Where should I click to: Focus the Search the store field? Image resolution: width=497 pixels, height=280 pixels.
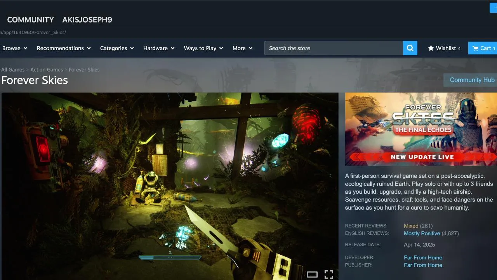[334, 48]
